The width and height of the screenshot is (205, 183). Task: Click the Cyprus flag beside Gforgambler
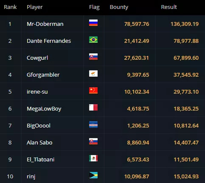93,74
